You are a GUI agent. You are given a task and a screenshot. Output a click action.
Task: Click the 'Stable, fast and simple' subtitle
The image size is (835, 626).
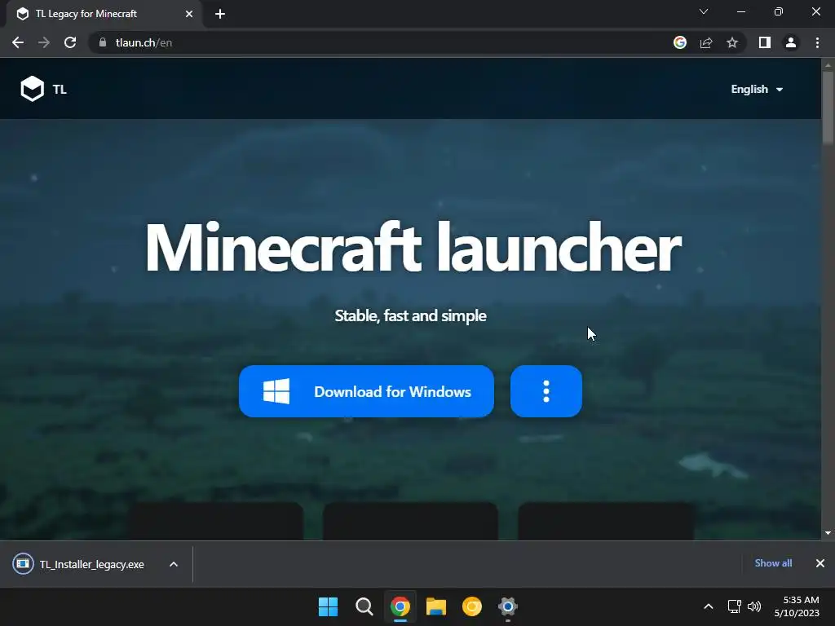(x=411, y=315)
